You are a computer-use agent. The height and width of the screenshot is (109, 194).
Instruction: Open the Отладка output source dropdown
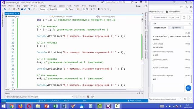pyautogui.click(x=52, y=97)
